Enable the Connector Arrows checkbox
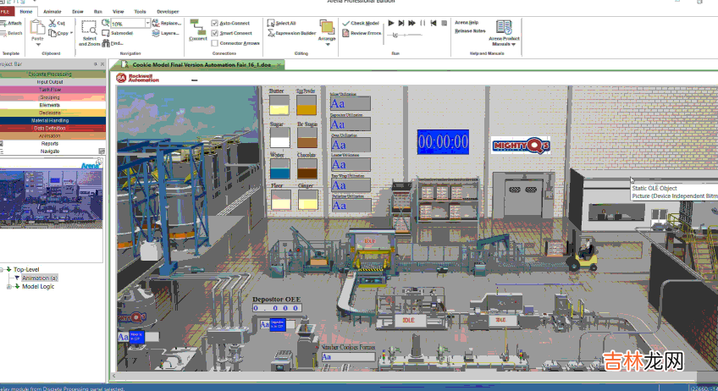Viewport: 718px width, 391px height. coord(213,42)
